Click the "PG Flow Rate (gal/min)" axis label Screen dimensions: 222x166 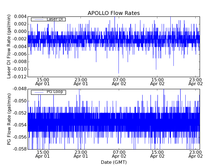point(9,119)
